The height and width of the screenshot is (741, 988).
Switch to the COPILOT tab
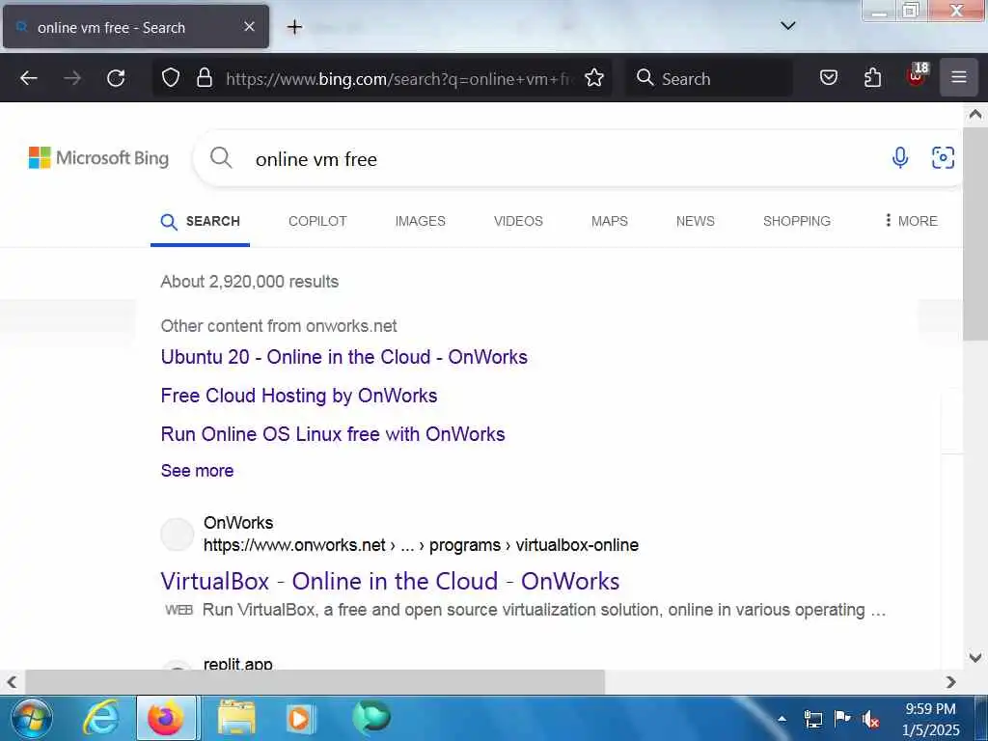[317, 221]
